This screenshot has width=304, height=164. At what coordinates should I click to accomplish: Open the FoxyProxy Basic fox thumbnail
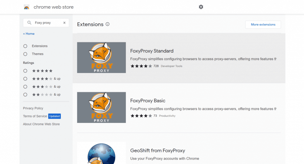point(101,107)
